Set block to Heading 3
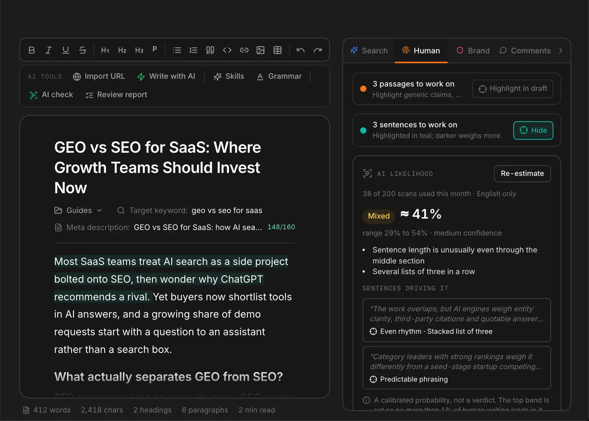 tap(139, 50)
